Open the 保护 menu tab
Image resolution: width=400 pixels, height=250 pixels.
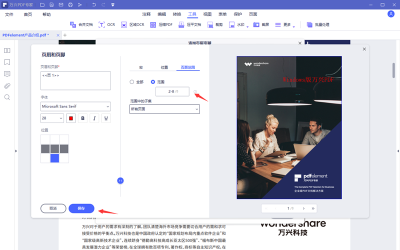point(237,14)
